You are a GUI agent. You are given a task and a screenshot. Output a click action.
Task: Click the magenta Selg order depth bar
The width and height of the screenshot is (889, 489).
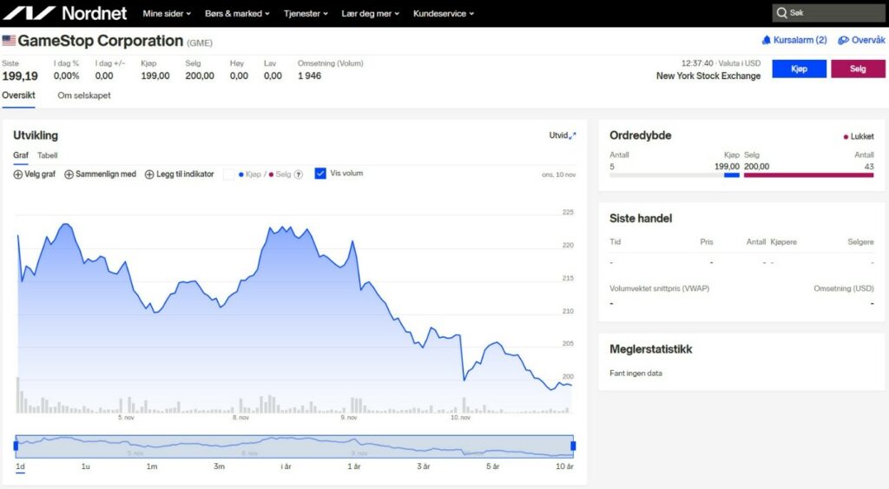tap(808, 175)
